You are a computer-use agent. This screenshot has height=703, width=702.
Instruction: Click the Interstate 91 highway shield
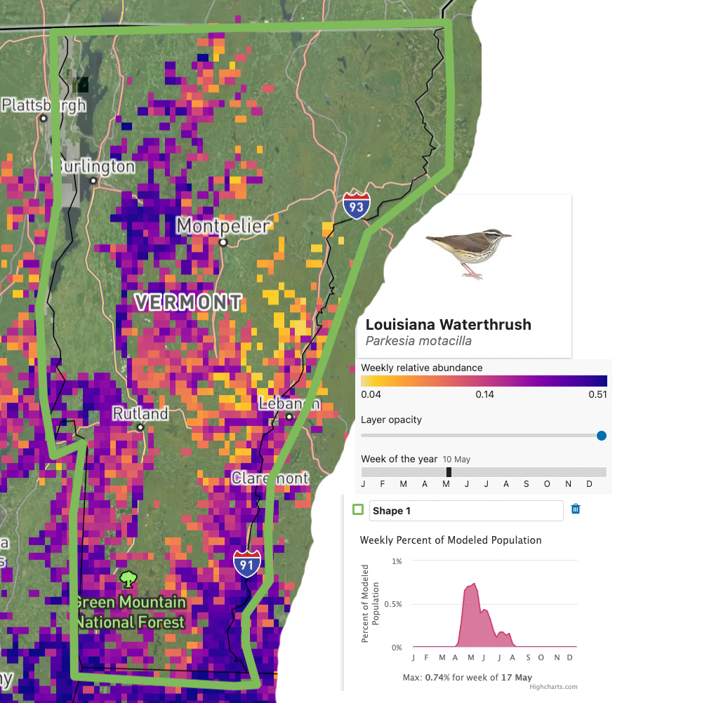coord(247,564)
